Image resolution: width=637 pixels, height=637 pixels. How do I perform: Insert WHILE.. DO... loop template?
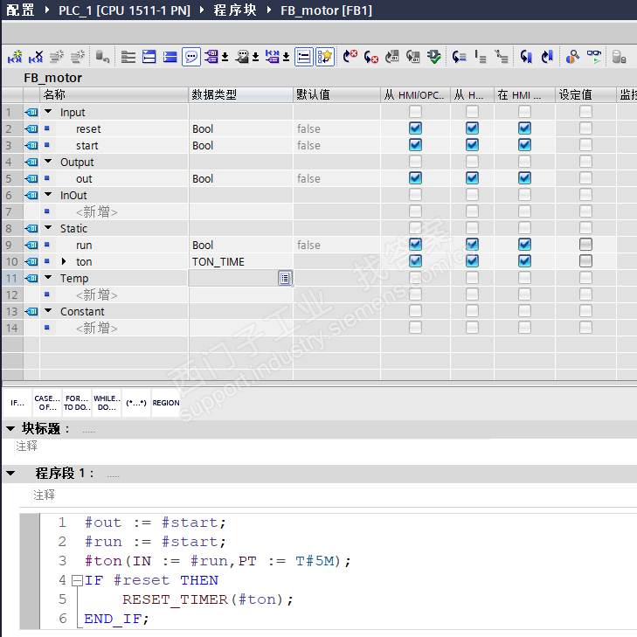(107, 403)
